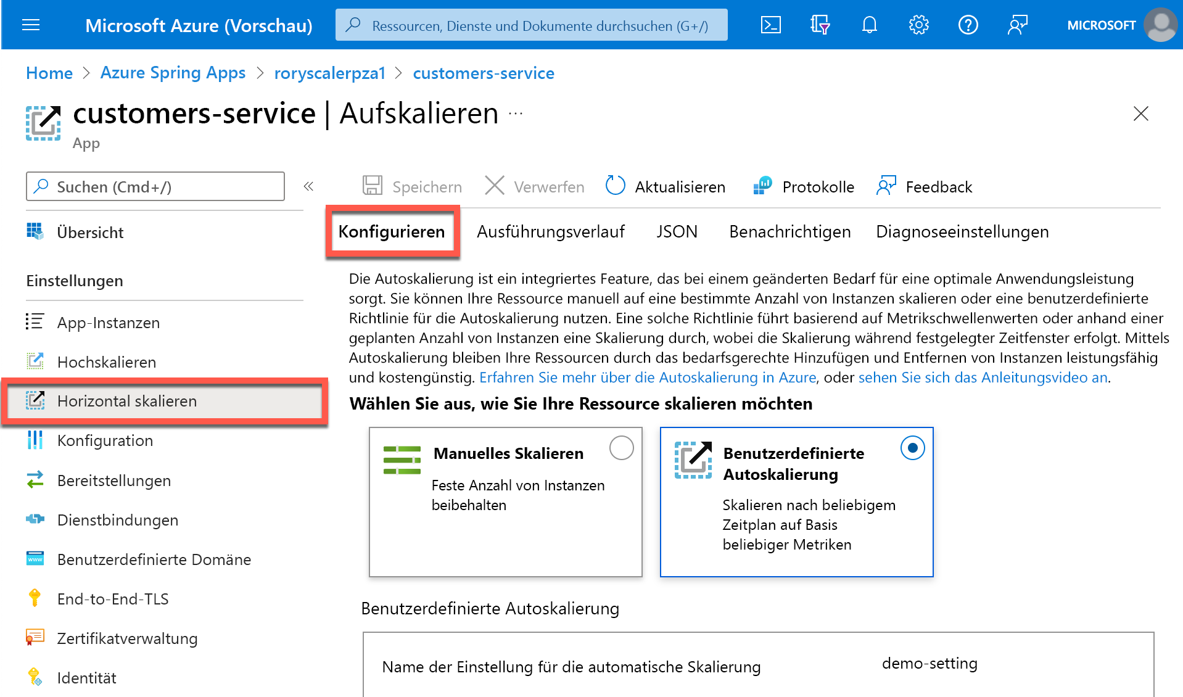The image size is (1183, 697).
Task: Open the Benachrichtigen tab
Action: [x=789, y=232]
